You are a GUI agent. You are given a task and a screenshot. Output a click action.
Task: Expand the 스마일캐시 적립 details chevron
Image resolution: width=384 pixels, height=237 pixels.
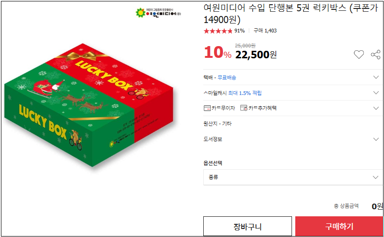[x=376, y=93]
